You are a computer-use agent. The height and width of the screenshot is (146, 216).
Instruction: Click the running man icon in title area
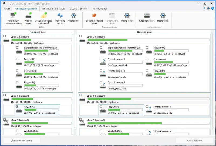click(x=204, y=8)
